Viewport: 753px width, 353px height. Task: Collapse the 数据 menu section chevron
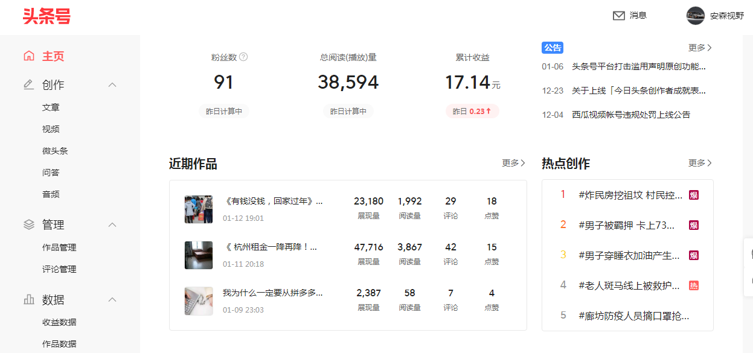point(112,300)
